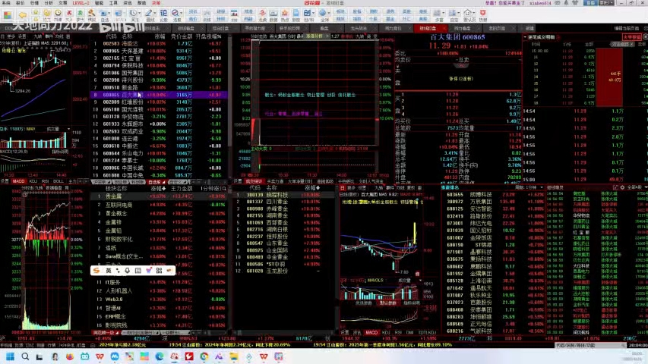Open the 模拟 gavel trading icon
Image resolution: width=648 pixels, height=364 pixels.
pyautogui.click(x=91, y=15)
